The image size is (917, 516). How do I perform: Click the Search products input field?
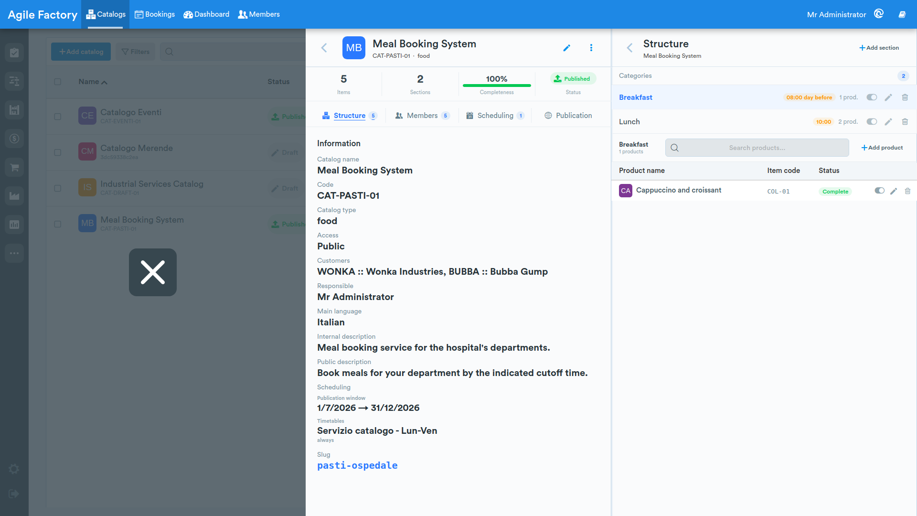tap(757, 148)
